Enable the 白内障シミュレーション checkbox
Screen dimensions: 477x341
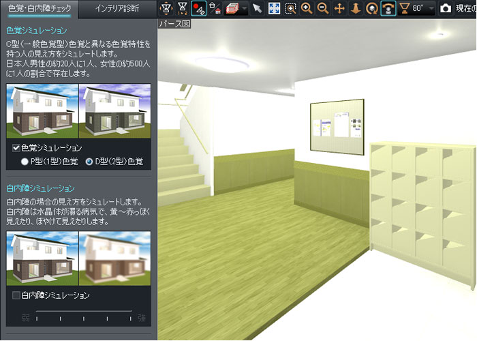click(x=16, y=295)
